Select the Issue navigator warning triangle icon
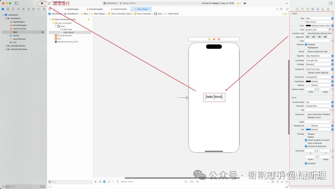This screenshot has height=189, width=335. (23, 9)
